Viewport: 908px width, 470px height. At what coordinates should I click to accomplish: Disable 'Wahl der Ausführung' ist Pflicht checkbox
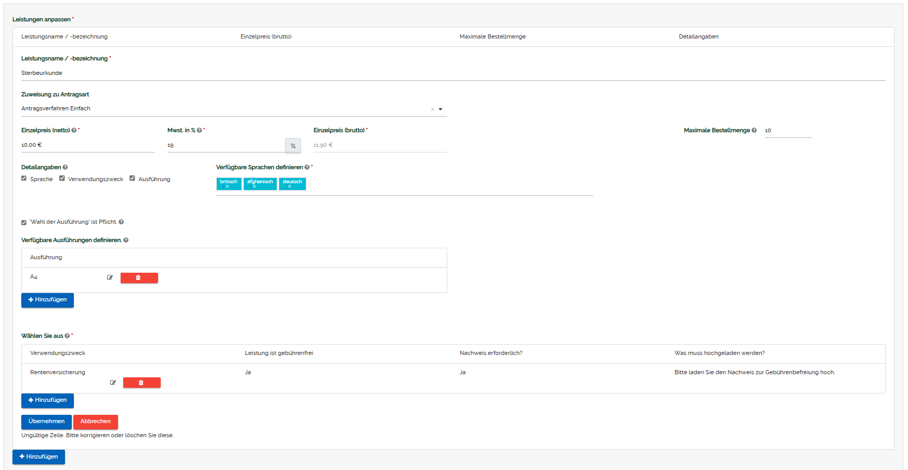click(24, 222)
